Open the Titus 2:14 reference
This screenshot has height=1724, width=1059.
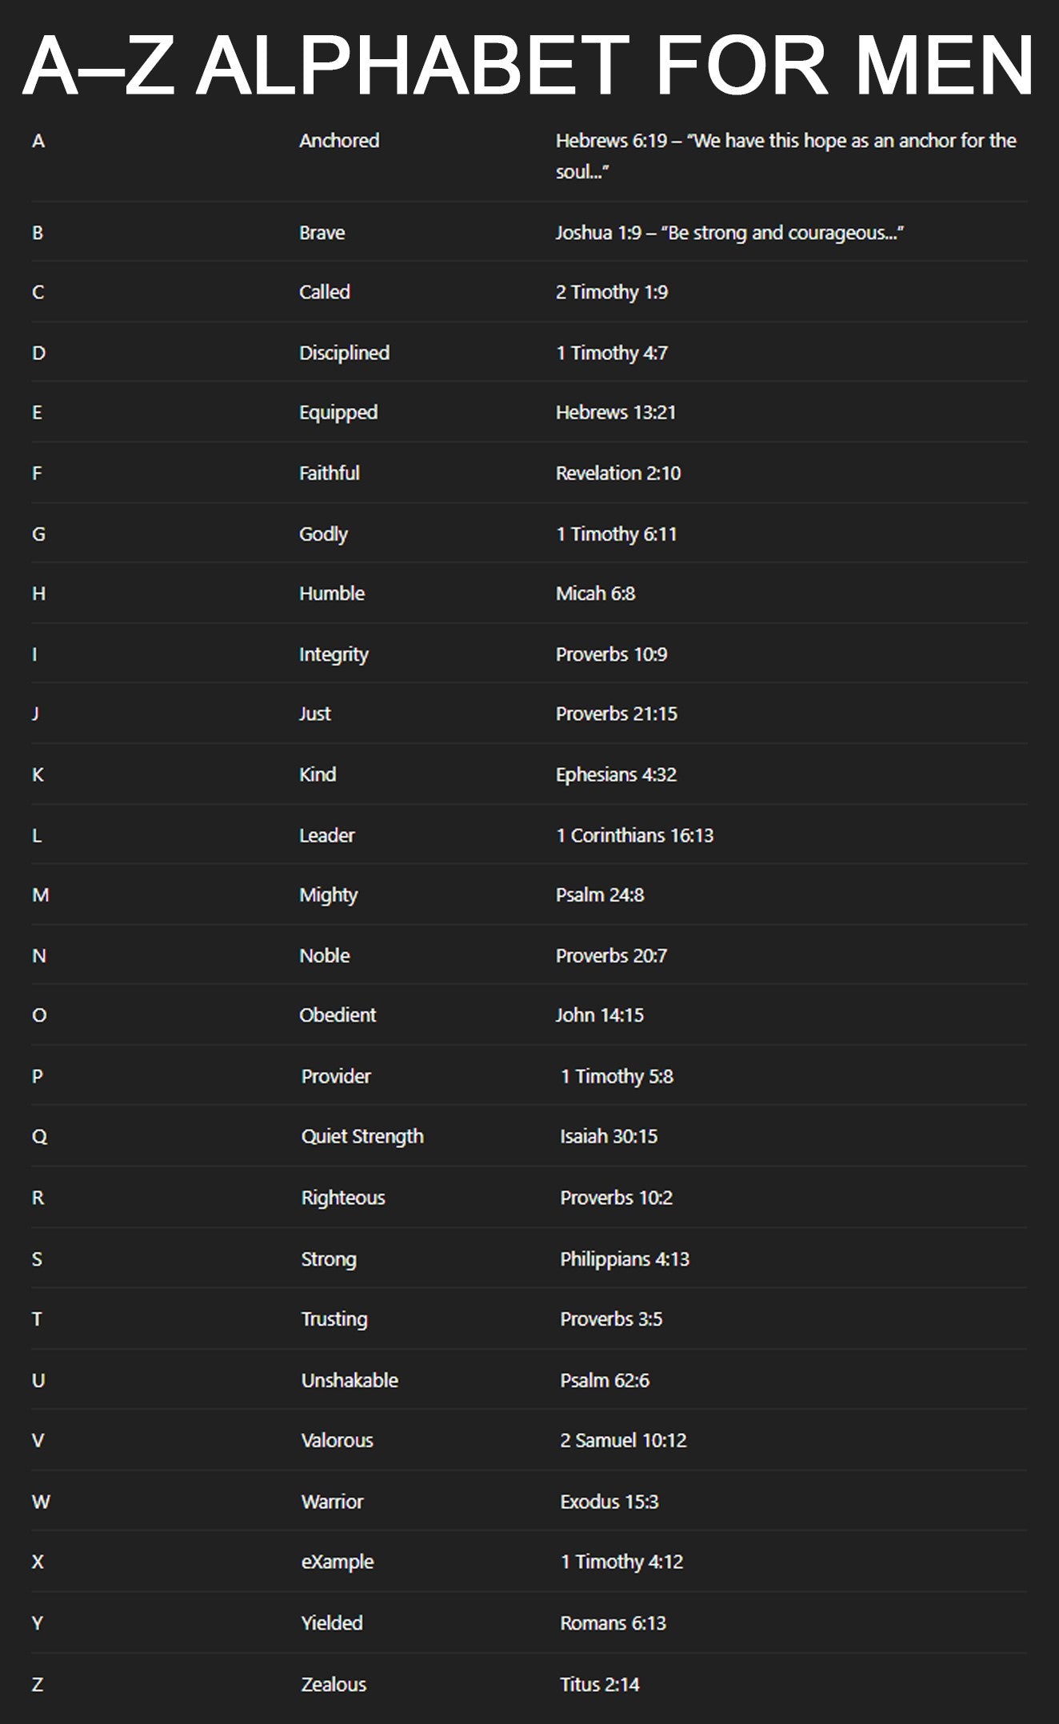[599, 1685]
